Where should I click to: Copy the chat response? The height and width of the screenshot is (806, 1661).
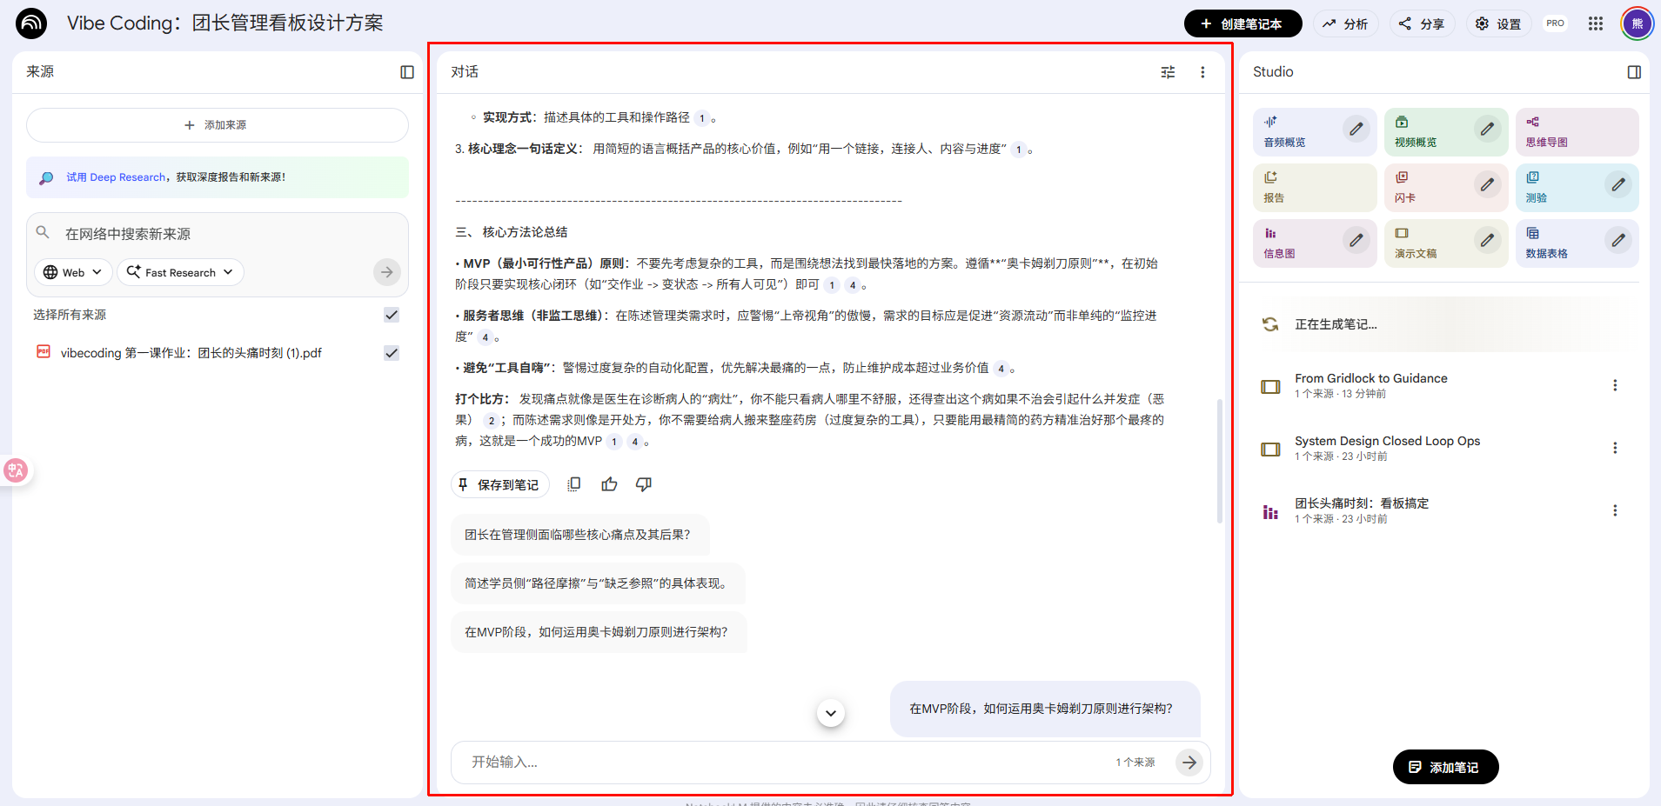(574, 484)
